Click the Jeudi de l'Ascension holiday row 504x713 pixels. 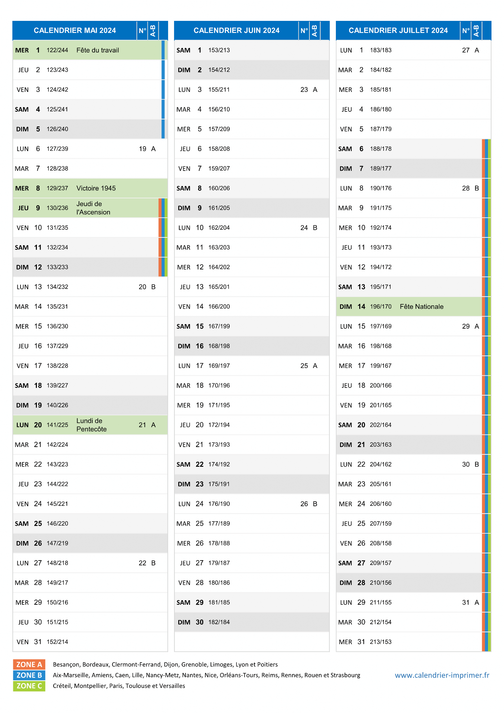(x=90, y=208)
